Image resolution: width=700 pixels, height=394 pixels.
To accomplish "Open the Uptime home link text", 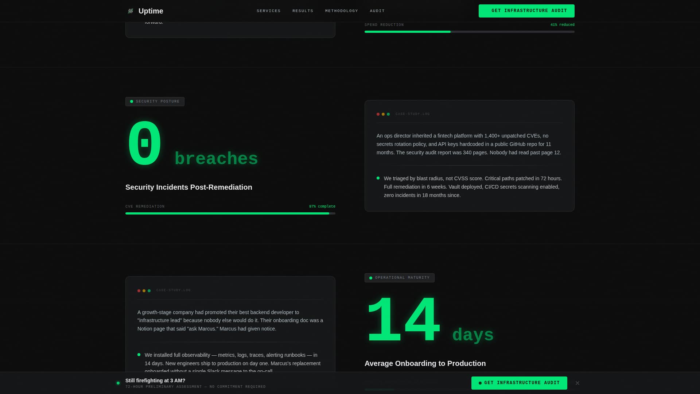I will click(x=151, y=11).
